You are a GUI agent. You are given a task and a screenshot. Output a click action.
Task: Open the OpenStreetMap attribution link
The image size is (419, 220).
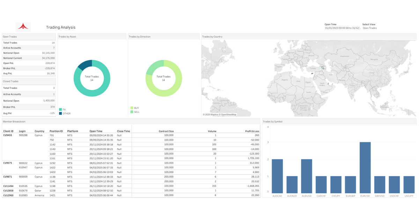click(228, 115)
